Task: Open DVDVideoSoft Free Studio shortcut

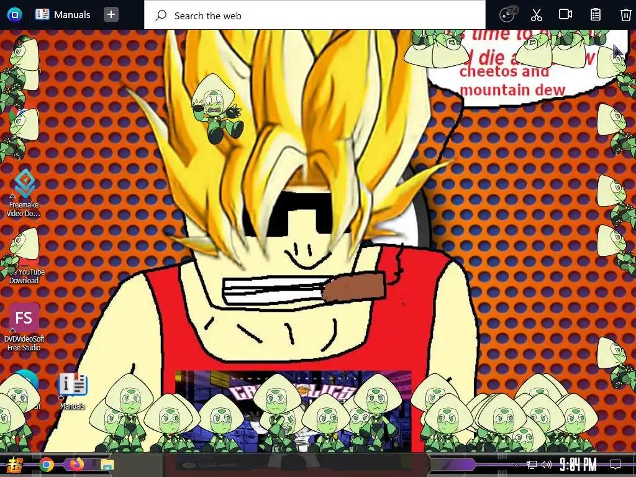Action: point(24,327)
